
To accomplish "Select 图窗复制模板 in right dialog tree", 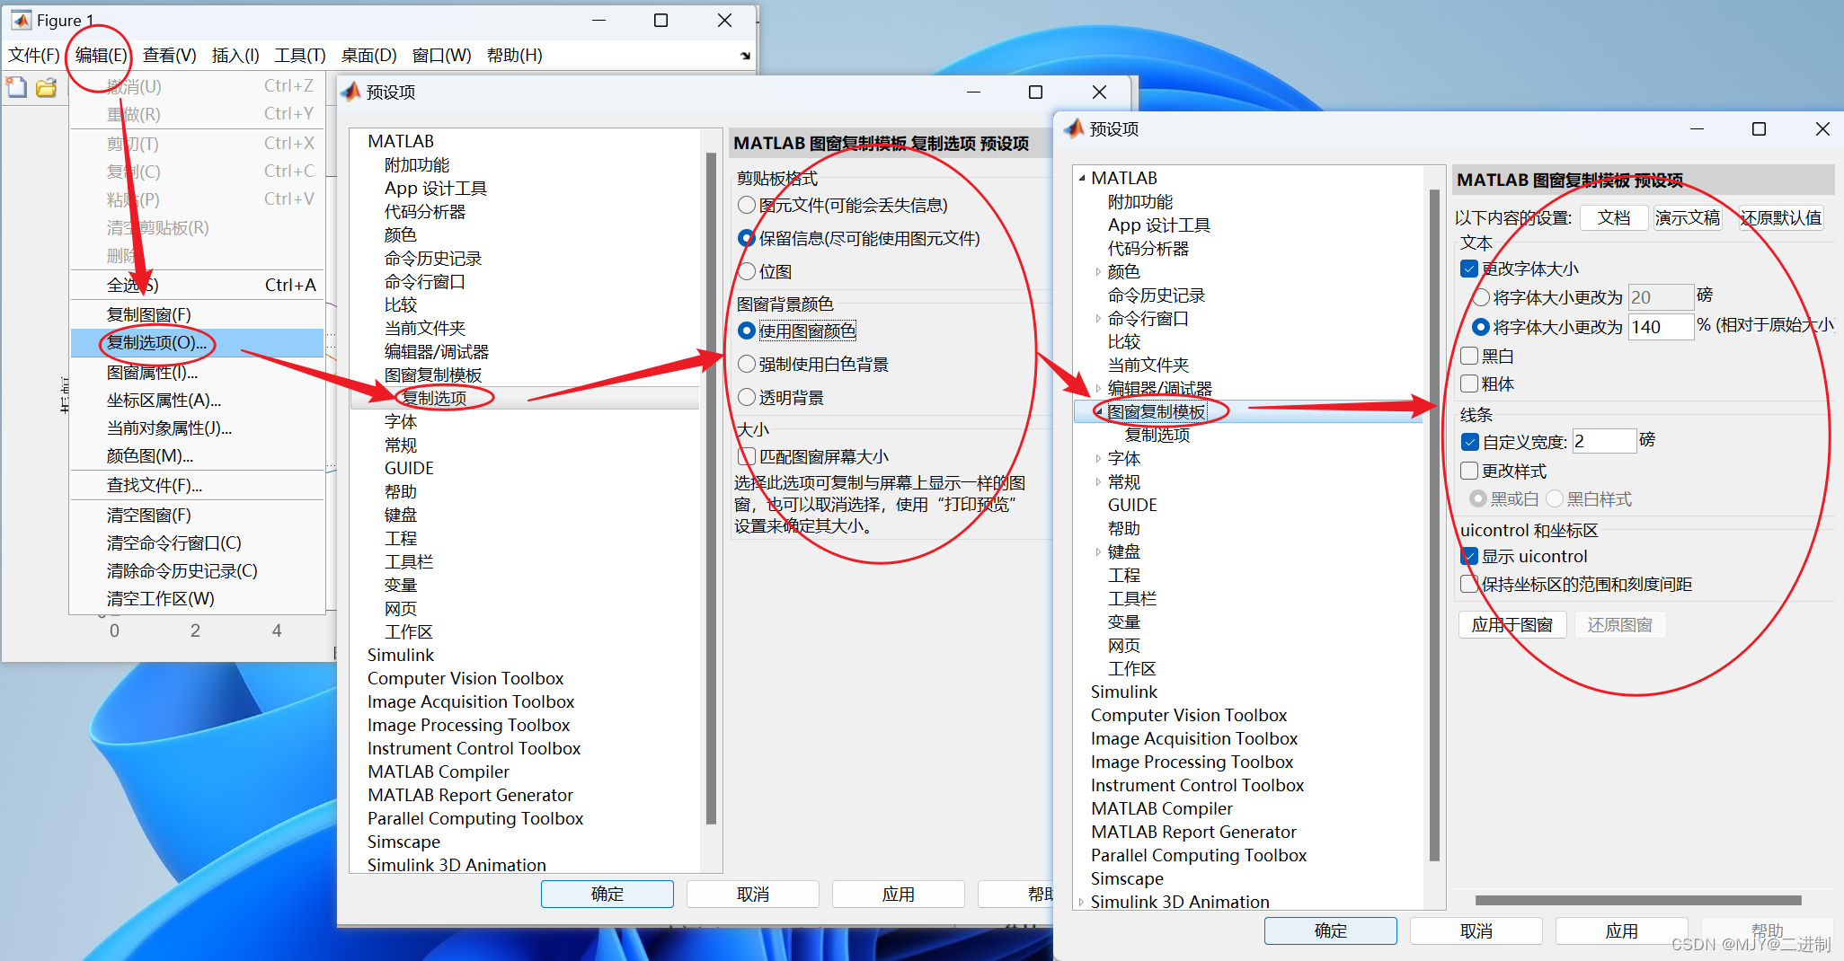I will 1157,411.
